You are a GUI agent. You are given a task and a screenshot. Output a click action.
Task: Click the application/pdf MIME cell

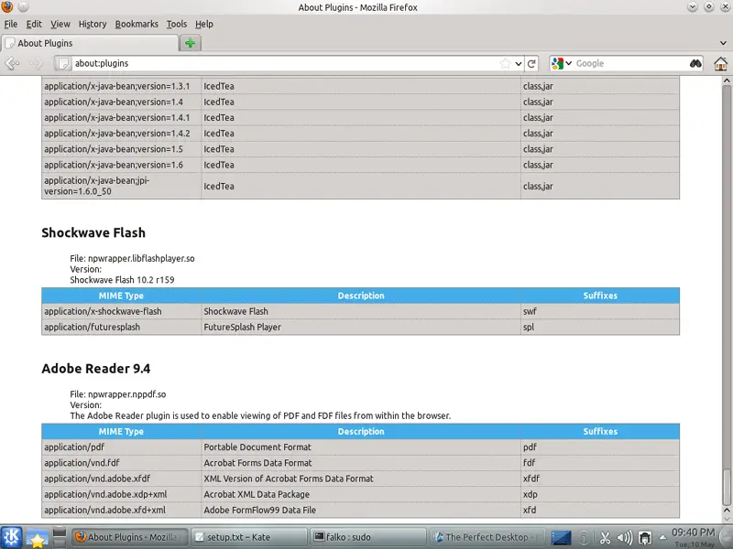[x=122, y=447]
